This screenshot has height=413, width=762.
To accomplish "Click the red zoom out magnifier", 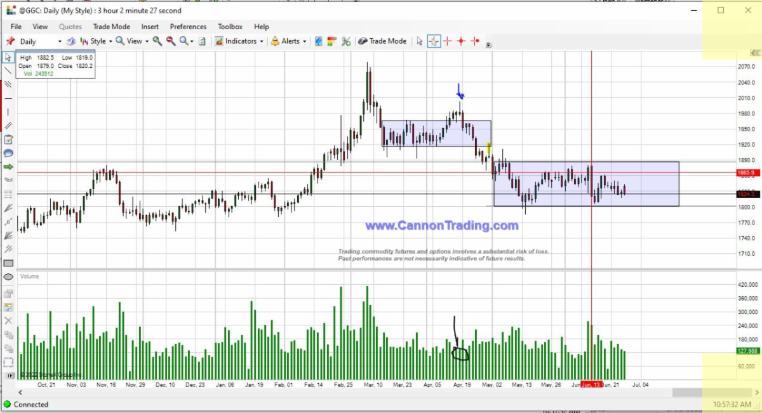I will (x=171, y=41).
